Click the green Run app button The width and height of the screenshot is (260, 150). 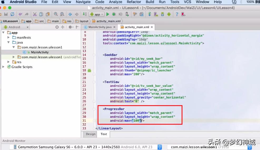click(108, 14)
